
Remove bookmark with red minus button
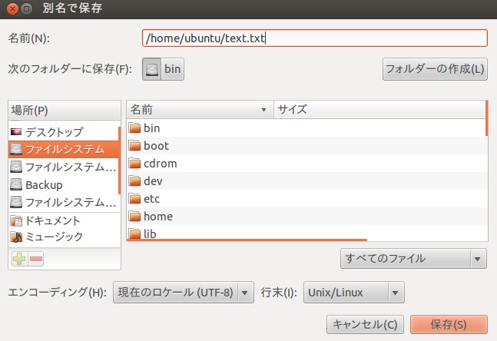coord(36,259)
